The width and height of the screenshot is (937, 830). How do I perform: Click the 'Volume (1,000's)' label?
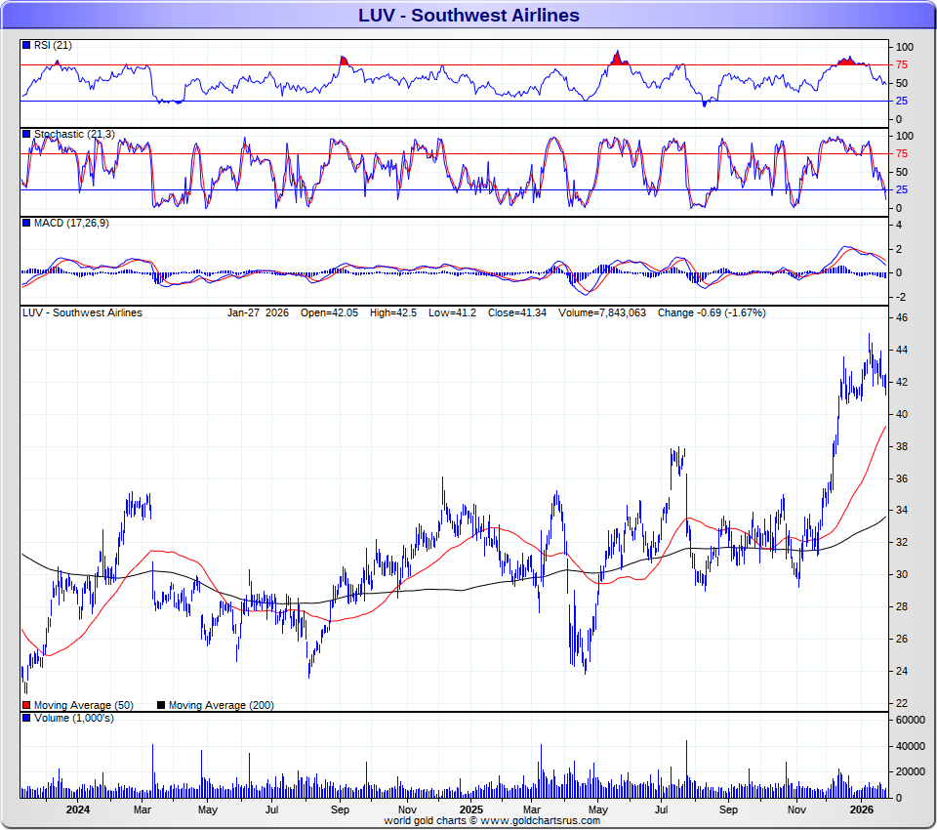73,718
